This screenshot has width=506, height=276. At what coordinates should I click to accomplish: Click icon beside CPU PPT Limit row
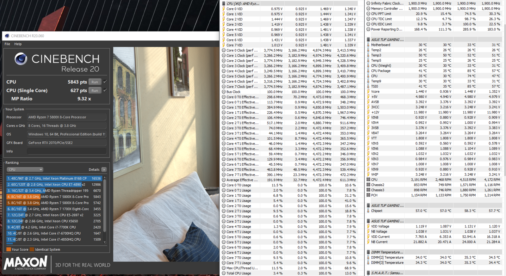[368, 14]
